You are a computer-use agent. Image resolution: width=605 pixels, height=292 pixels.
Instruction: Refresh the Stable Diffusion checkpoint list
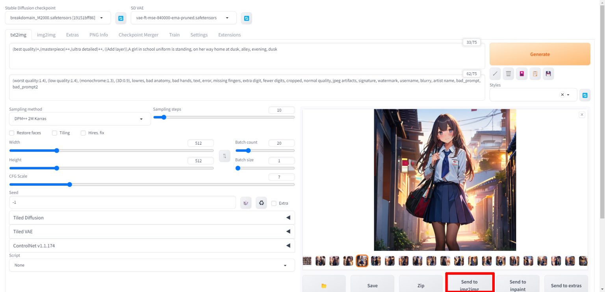coord(121,18)
